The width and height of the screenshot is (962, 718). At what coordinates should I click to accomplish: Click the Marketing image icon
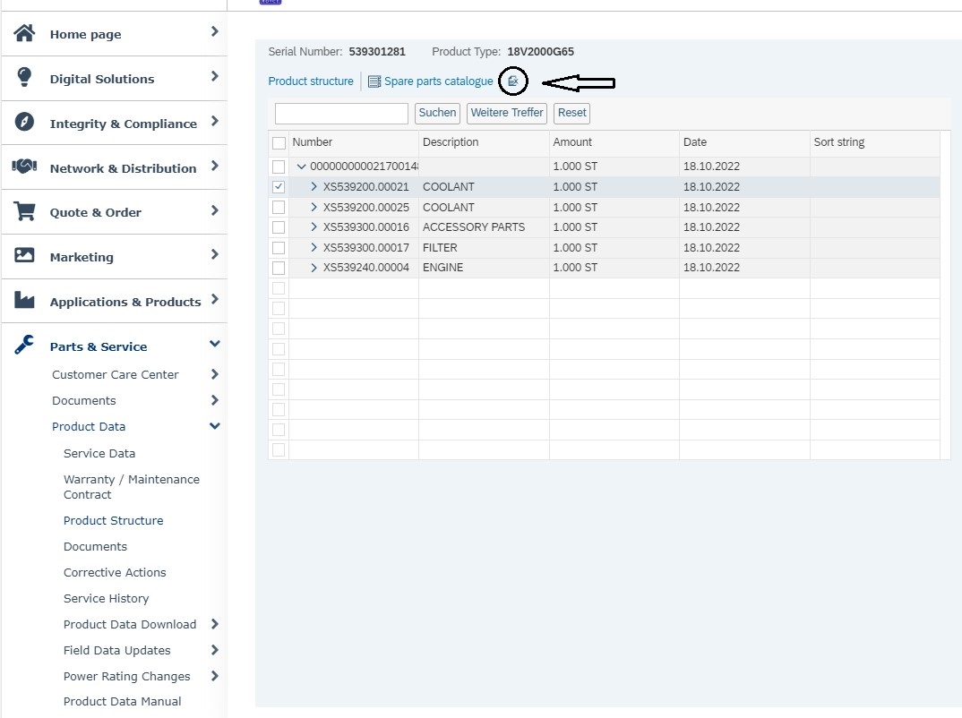(x=24, y=255)
